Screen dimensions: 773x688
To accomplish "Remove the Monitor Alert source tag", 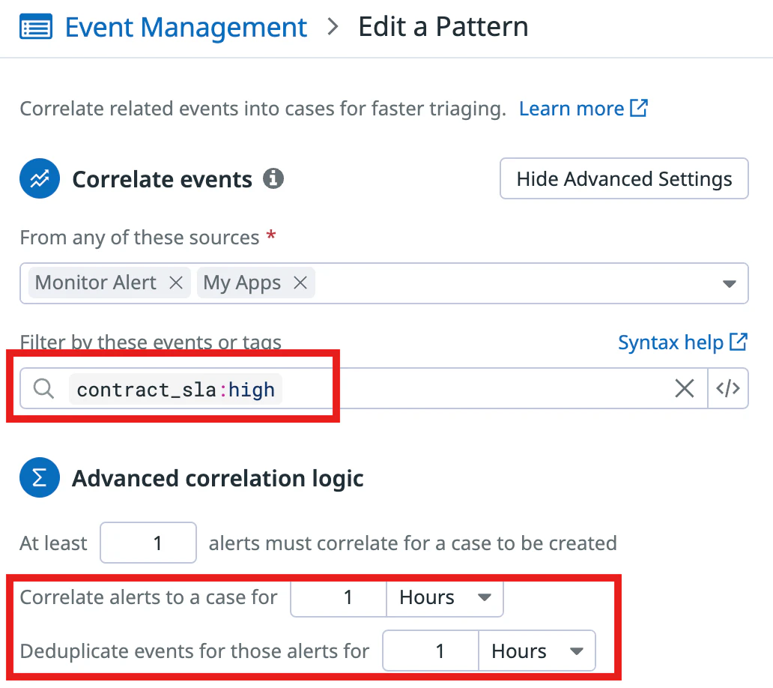I will pos(176,283).
